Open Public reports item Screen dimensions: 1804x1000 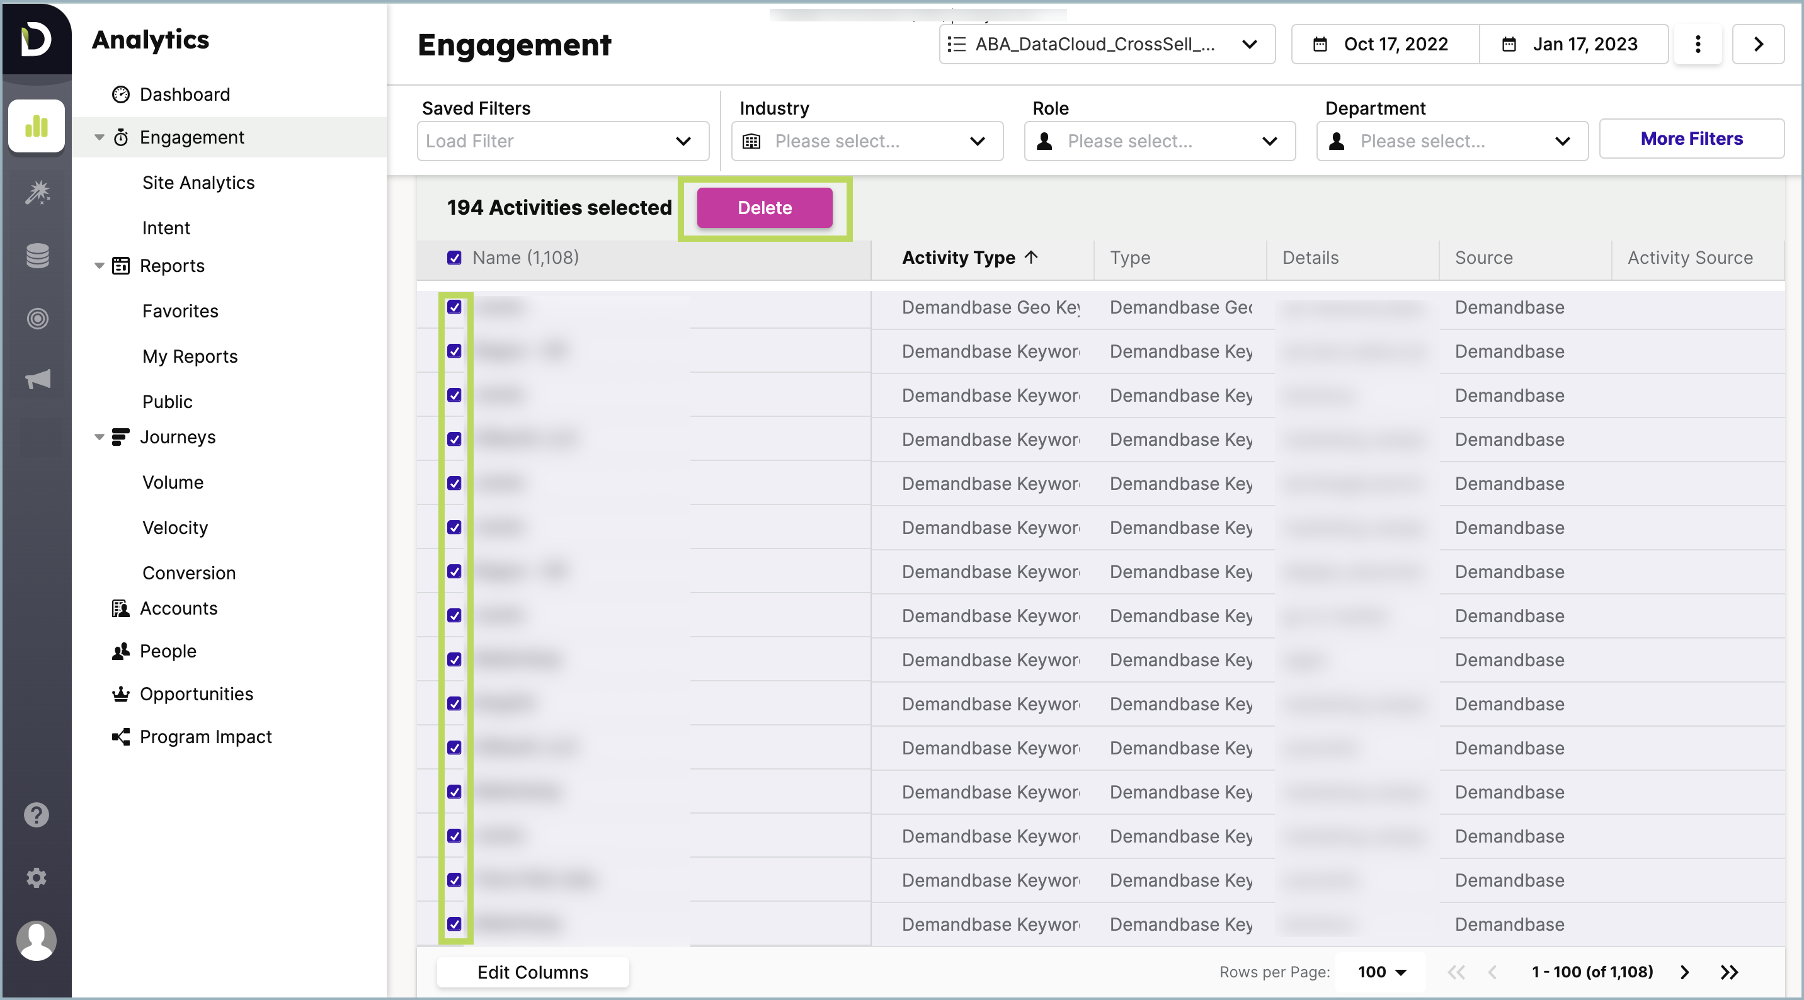pyautogui.click(x=167, y=401)
